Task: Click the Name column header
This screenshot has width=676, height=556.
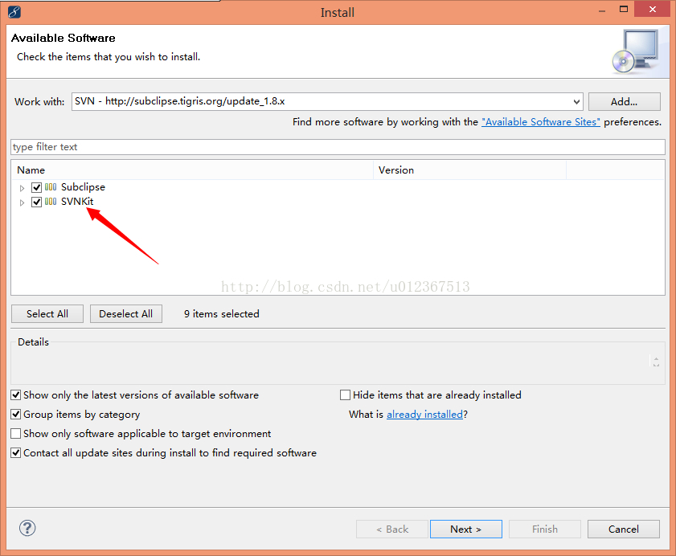Action: (x=192, y=170)
